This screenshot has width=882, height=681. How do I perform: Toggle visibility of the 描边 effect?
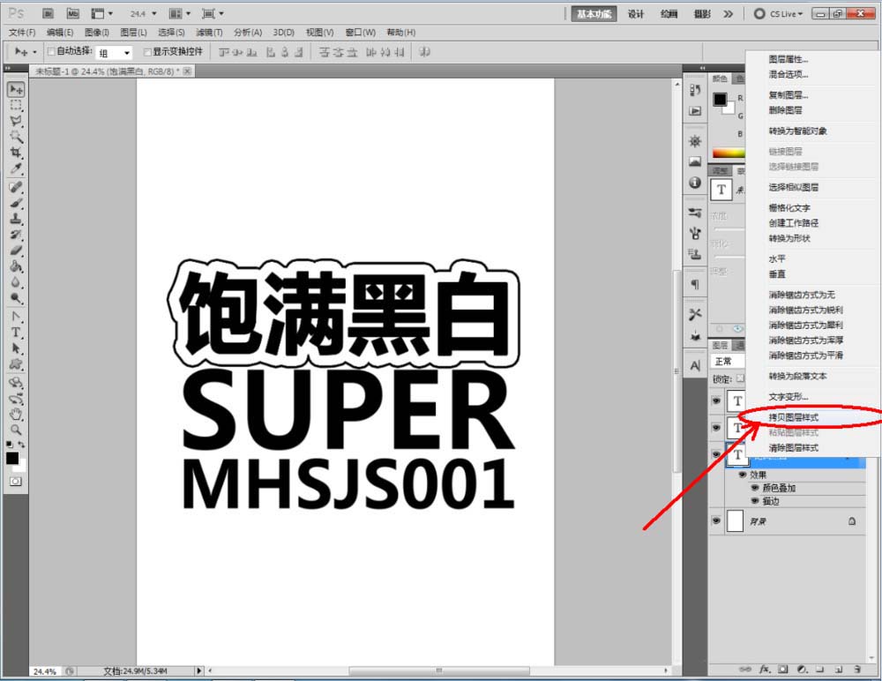pos(756,501)
